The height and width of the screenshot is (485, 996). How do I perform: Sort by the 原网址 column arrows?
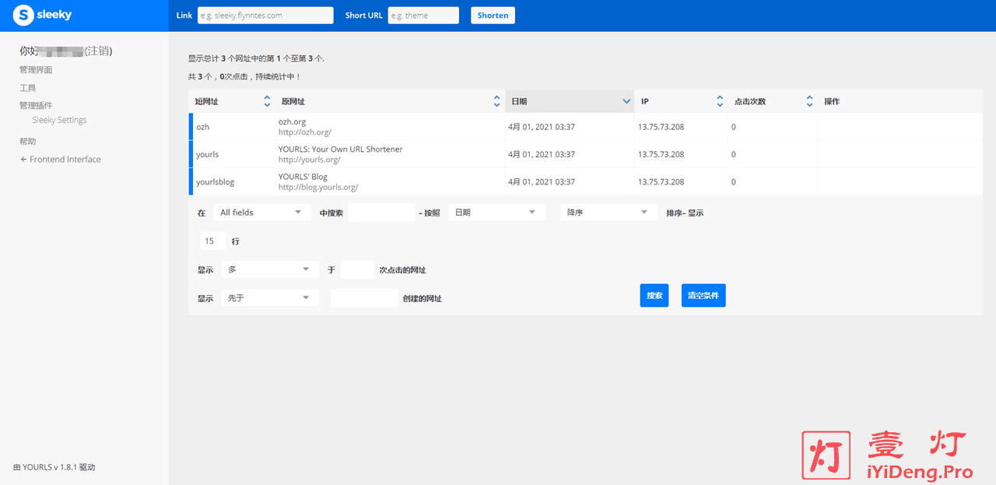(497, 101)
